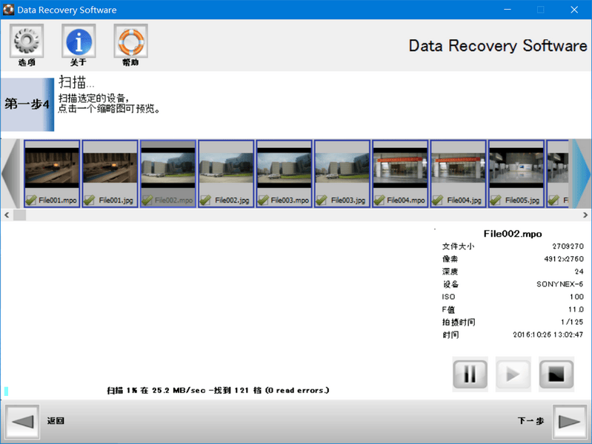Click the play resume scan button
Image resolution: width=592 pixels, height=444 pixels.
513,374
